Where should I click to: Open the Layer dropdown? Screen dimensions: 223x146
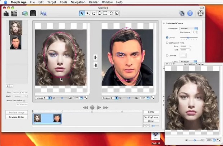pyautogui.click(x=188, y=62)
